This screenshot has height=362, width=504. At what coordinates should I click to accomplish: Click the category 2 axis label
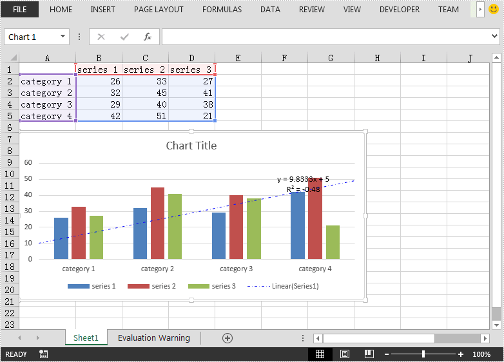pyautogui.click(x=157, y=269)
